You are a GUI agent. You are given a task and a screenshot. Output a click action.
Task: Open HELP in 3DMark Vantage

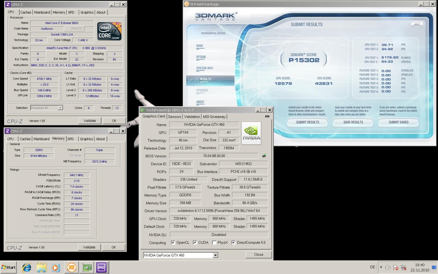click(x=417, y=24)
